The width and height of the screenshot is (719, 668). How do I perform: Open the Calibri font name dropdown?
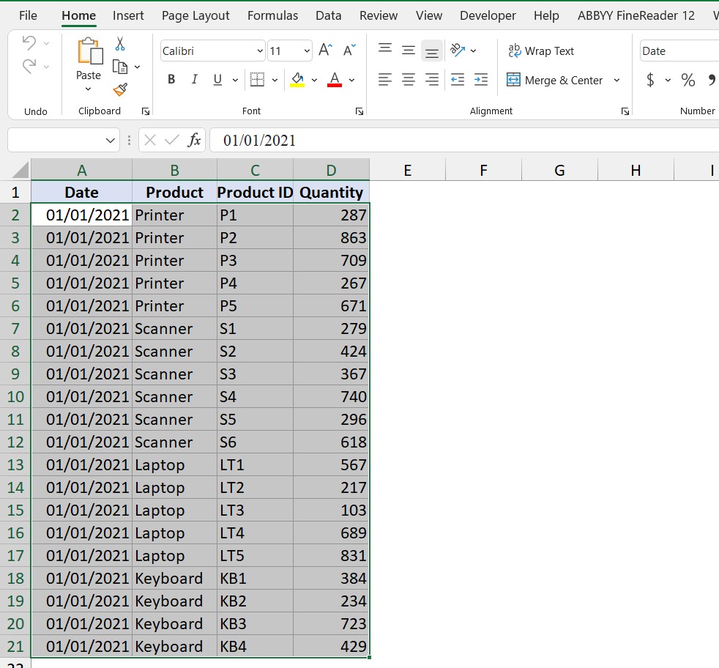pos(260,51)
